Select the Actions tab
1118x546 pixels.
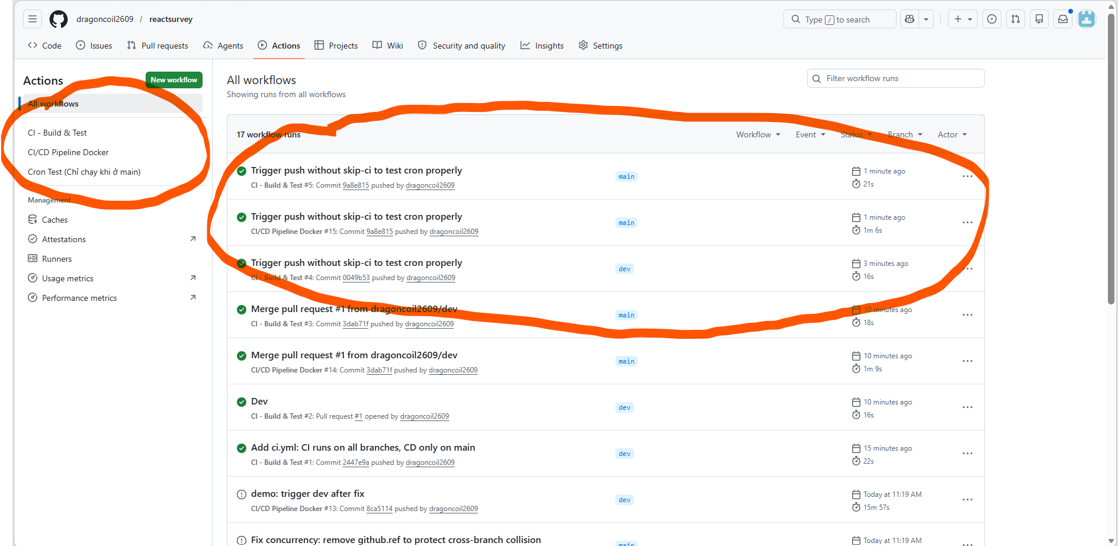tap(279, 46)
